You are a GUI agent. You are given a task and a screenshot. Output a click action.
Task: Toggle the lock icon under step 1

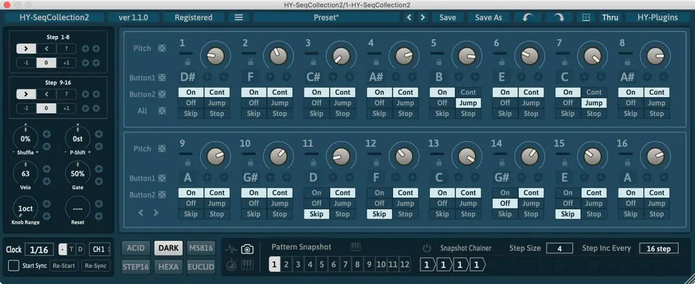(x=188, y=62)
